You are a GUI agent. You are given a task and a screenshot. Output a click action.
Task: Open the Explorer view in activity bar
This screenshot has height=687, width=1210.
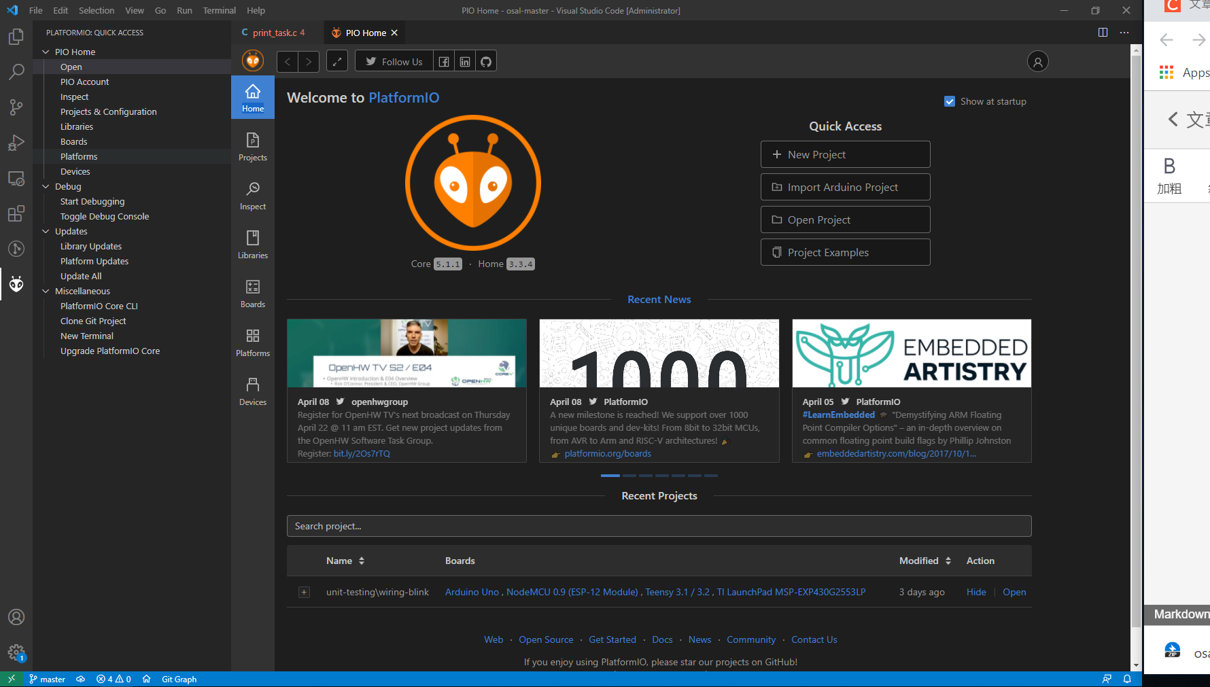pyautogui.click(x=16, y=37)
